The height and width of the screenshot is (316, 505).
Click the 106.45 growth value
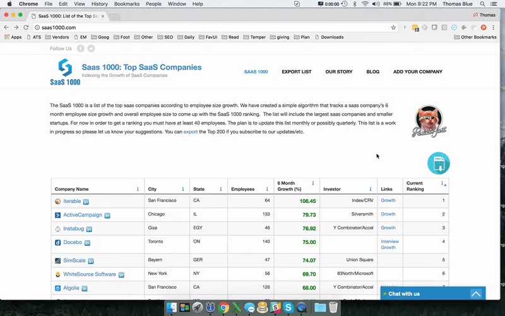tap(307, 201)
